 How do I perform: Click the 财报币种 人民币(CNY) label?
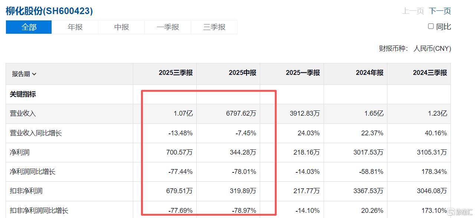(x=415, y=49)
